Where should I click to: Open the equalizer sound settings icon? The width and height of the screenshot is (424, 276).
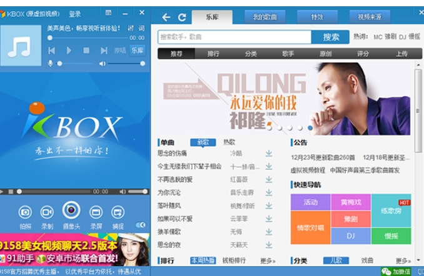(131, 28)
